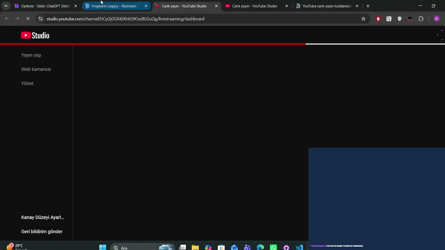This screenshot has height=250, width=445.
Task: Open the Extensions puzzle piece menu
Action: coord(421,19)
